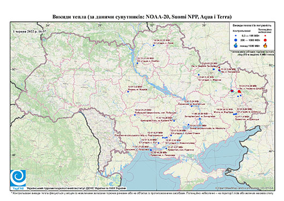Select the blue marker under the 29,21 МВт label
Screen dimensions: 284x201
(135, 115)
